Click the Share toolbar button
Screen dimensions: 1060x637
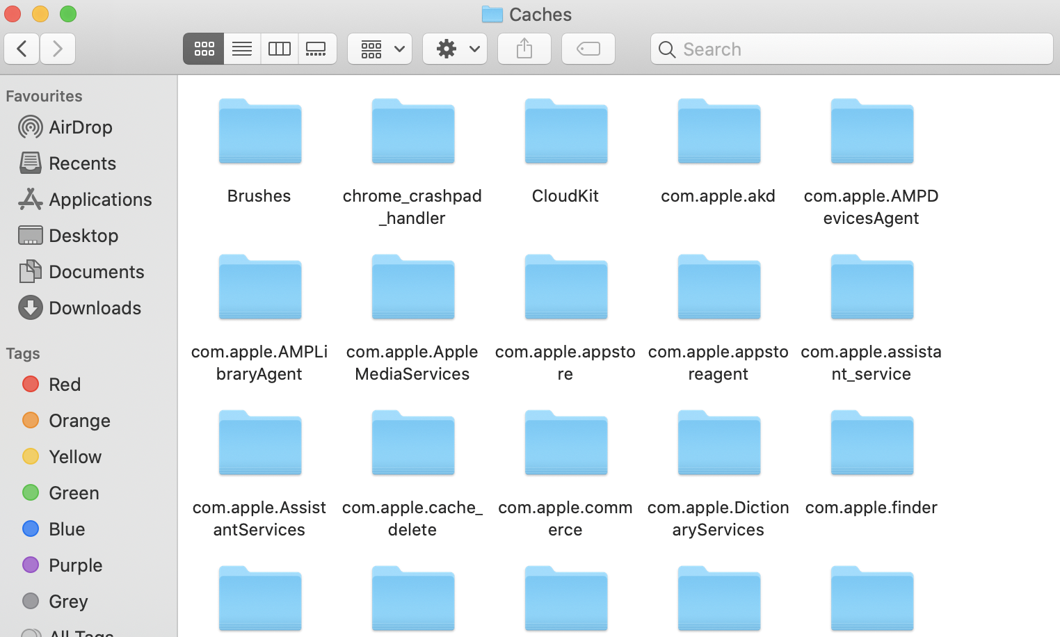[524, 49]
